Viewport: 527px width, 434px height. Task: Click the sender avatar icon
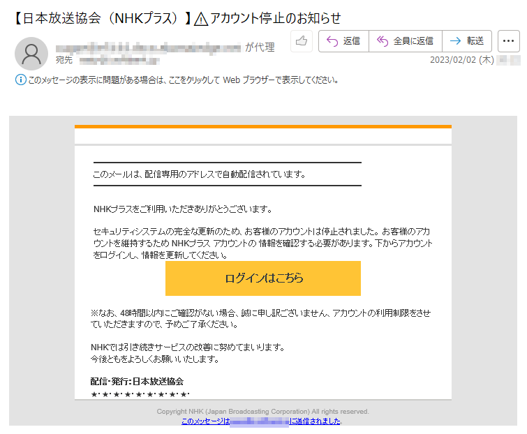click(31, 54)
